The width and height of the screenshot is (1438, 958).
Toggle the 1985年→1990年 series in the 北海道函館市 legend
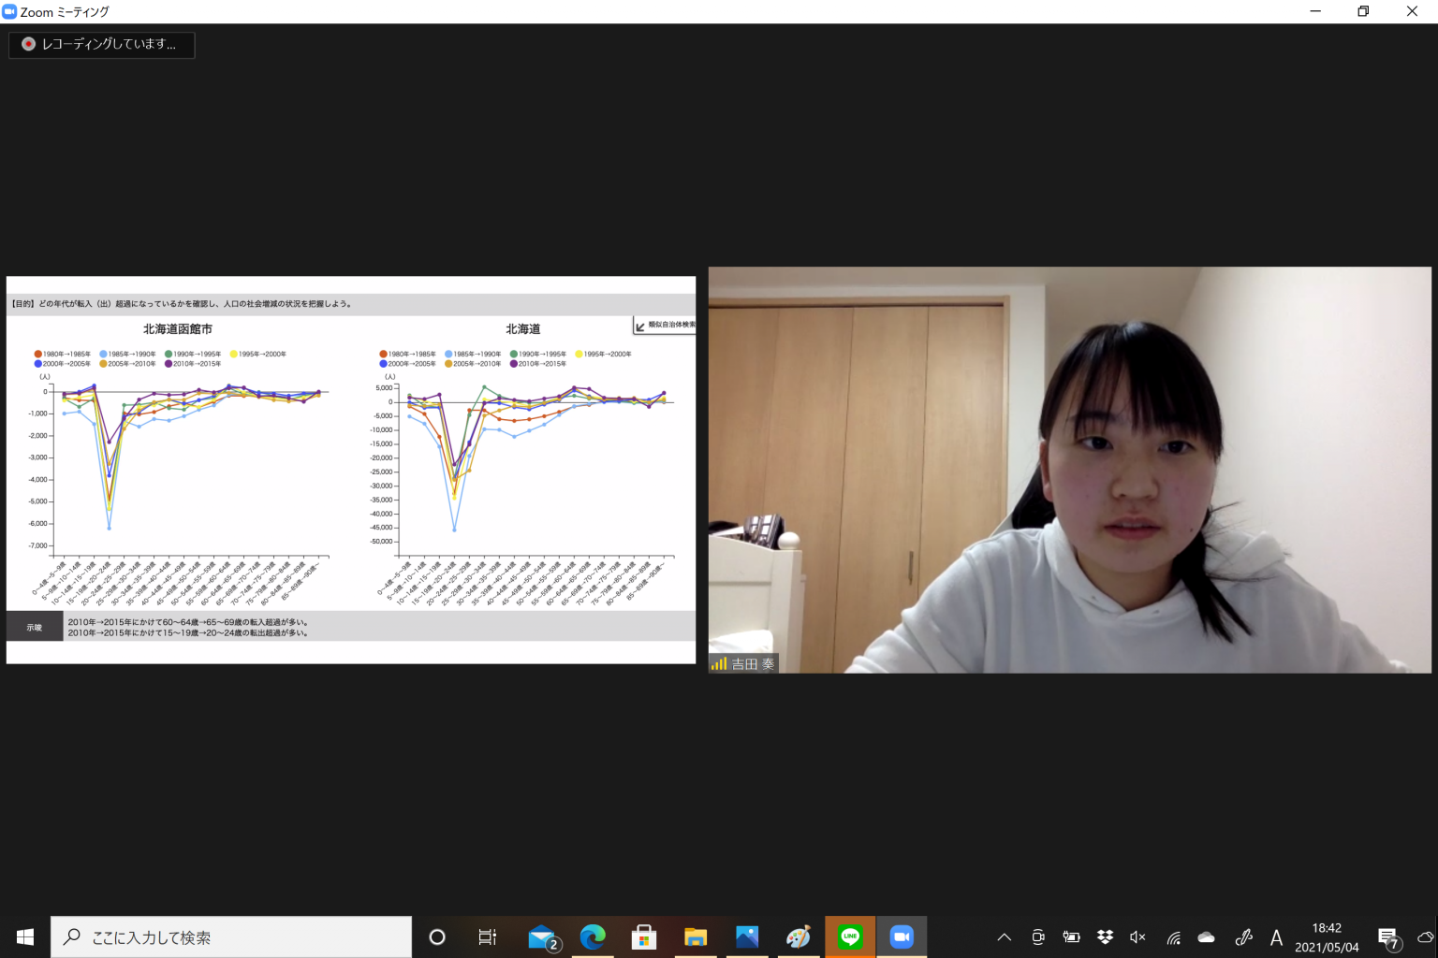(127, 355)
